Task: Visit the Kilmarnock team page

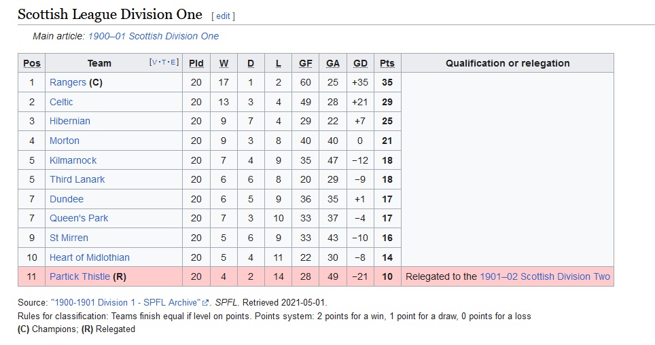Action: click(73, 160)
